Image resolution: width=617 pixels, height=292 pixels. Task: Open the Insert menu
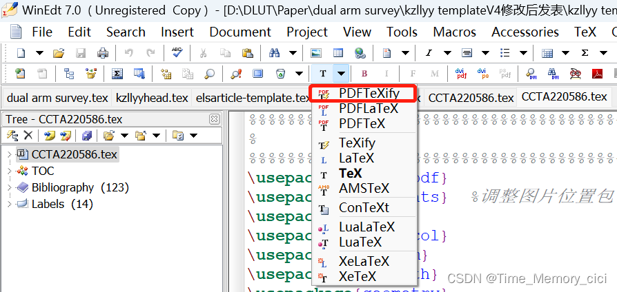177,32
